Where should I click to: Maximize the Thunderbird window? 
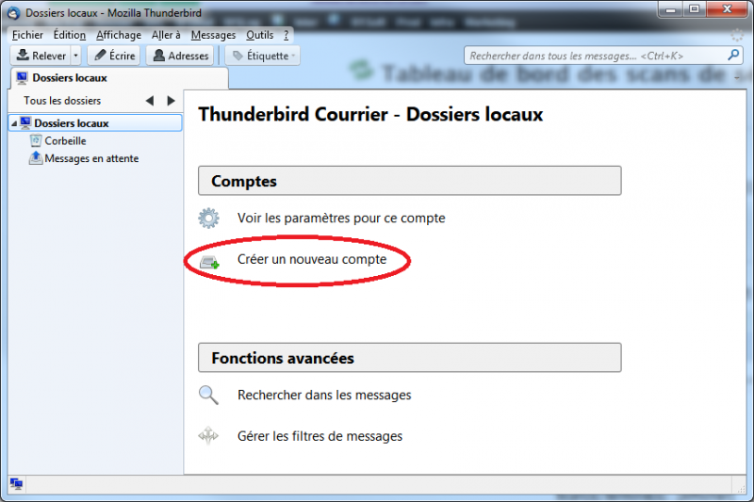pos(694,9)
